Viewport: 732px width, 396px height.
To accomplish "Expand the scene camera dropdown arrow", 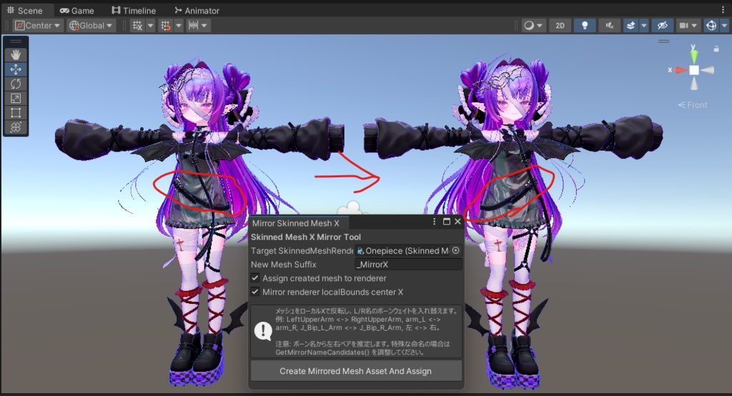I will 695,26.
